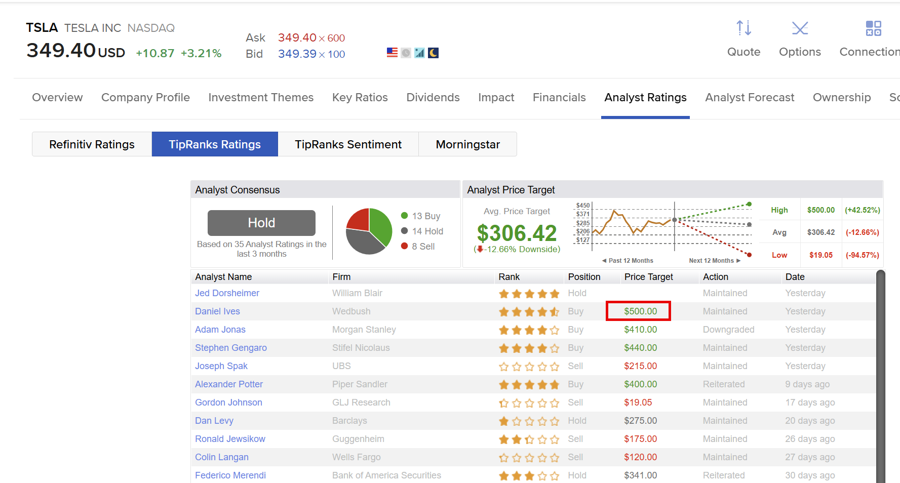The height and width of the screenshot is (483, 900).
Task: Click the $306.42 average price target
Action: (x=517, y=233)
